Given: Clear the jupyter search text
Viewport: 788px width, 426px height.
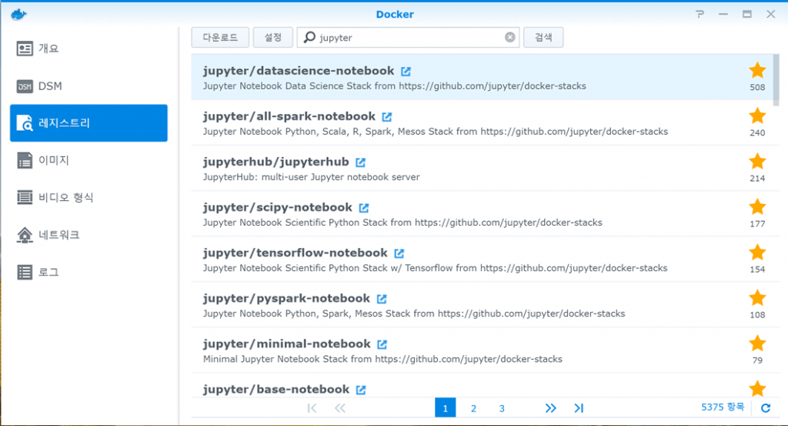Looking at the screenshot, I should tap(510, 37).
